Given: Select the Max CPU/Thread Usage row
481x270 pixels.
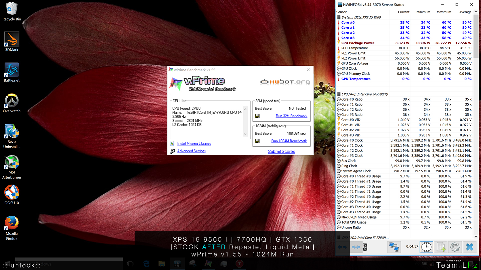Looking at the screenshot, I should [404, 217].
